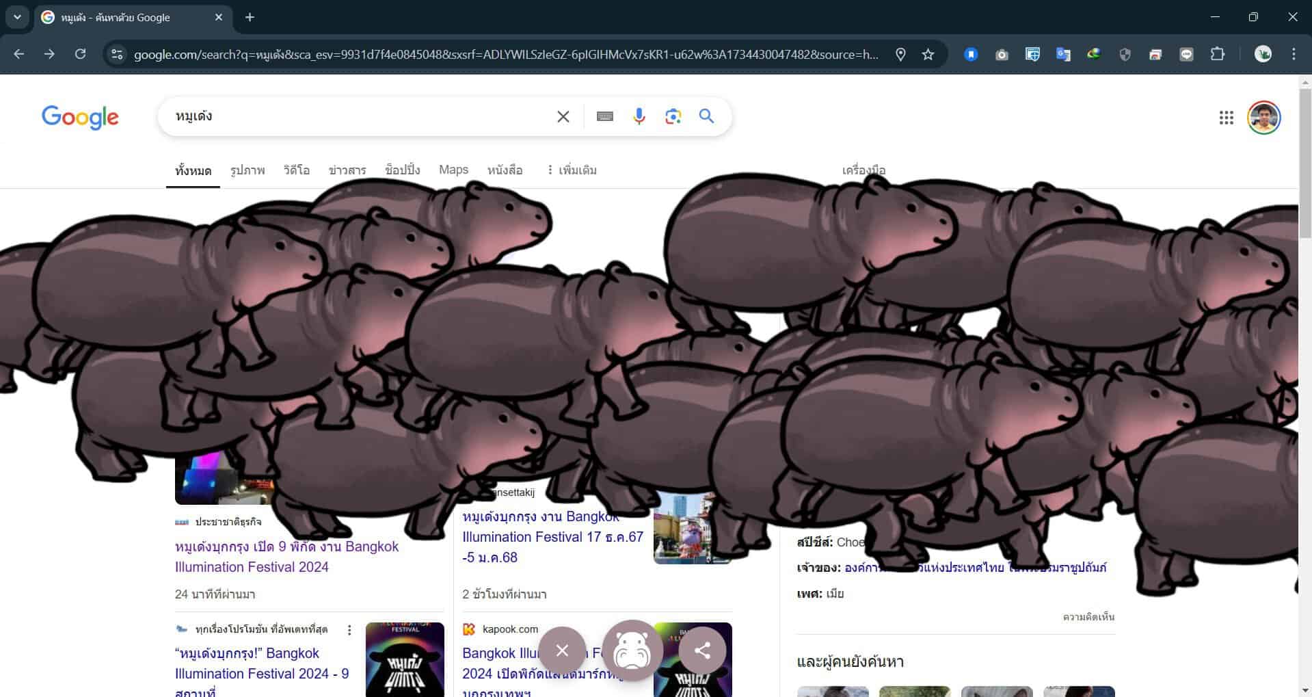The height and width of the screenshot is (697, 1312).
Task: Clear the search box text
Action: [x=563, y=116]
